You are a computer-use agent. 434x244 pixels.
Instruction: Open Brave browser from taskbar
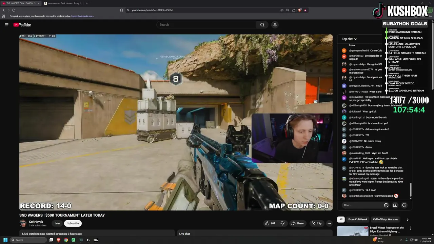[58, 240]
